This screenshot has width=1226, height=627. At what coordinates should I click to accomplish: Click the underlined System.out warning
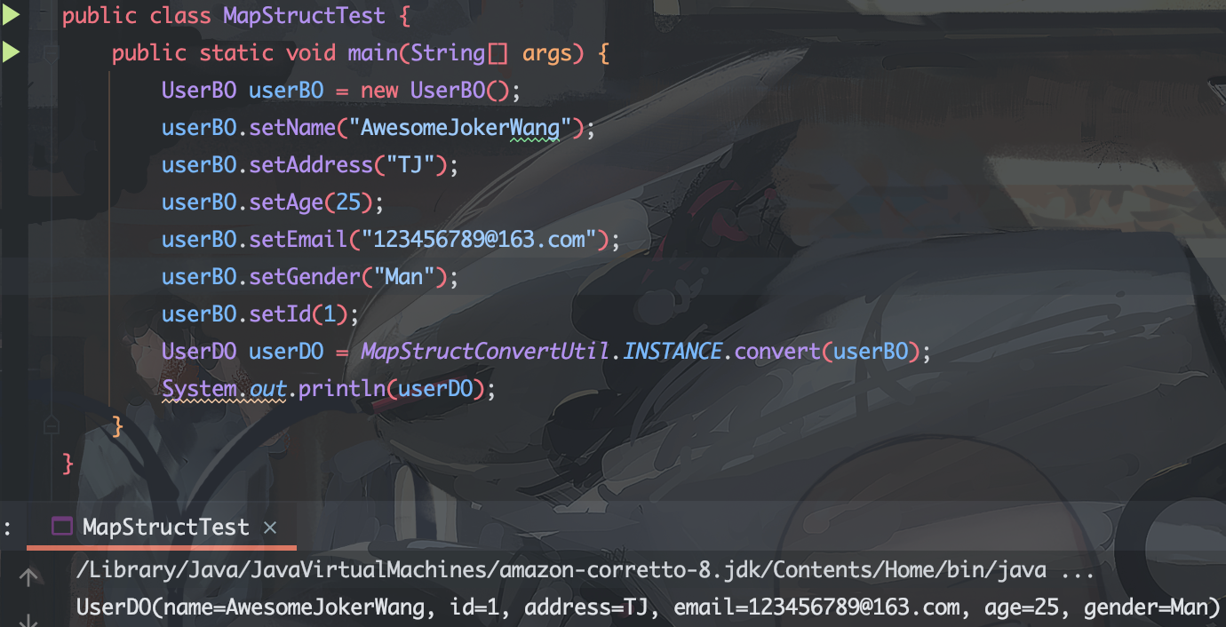click(x=224, y=389)
